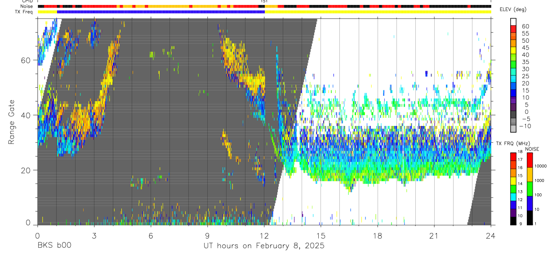Click the blue segment of the NOISE colorbar

(x=530, y=203)
